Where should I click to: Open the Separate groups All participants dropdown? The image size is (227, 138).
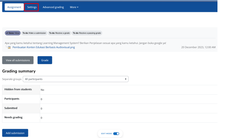(x=75, y=79)
